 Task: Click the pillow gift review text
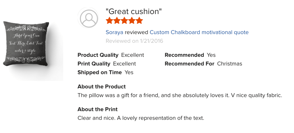tap(180, 95)
